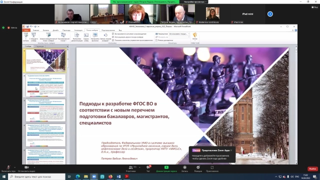Toggle Use Timings checkbox
The image size is (320, 180).
(113, 37)
